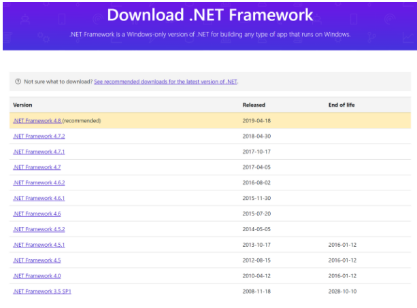Open the .NET Framework 4.5 download link
Image resolution: width=417 pixels, height=308 pixels.
point(37,260)
